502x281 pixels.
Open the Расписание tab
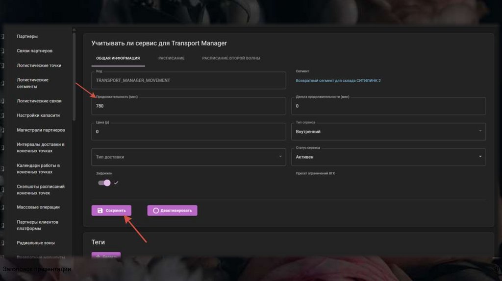(x=171, y=58)
